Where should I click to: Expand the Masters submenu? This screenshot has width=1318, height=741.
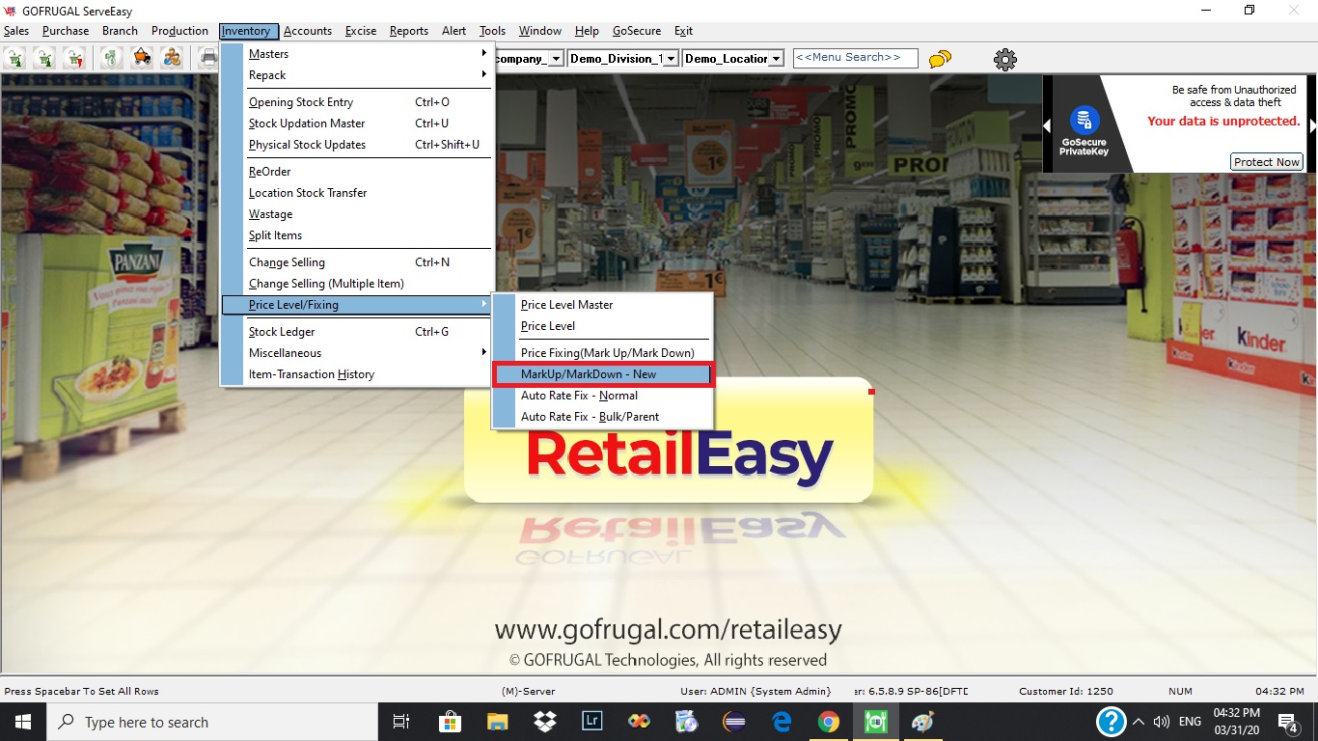point(357,54)
